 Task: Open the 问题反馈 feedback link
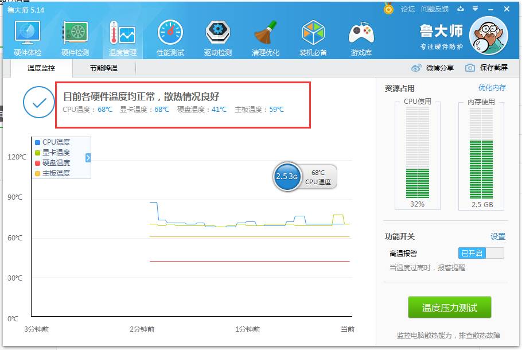pyautogui.click(x=435, y=9)
